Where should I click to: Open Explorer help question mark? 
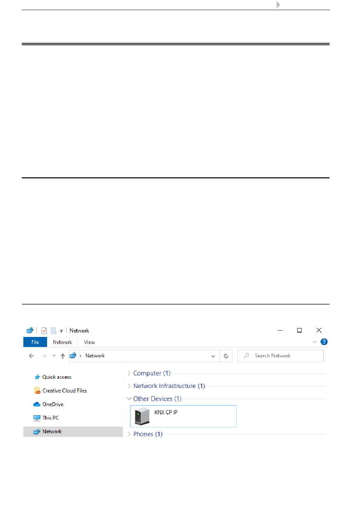pyautogui.click(x=324, y=342)
